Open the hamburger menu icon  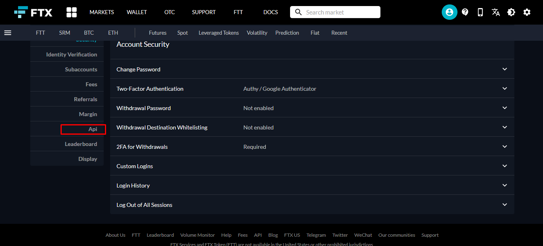[8, 33]
